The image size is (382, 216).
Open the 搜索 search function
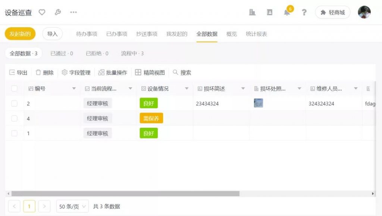[x=182, y=72]
